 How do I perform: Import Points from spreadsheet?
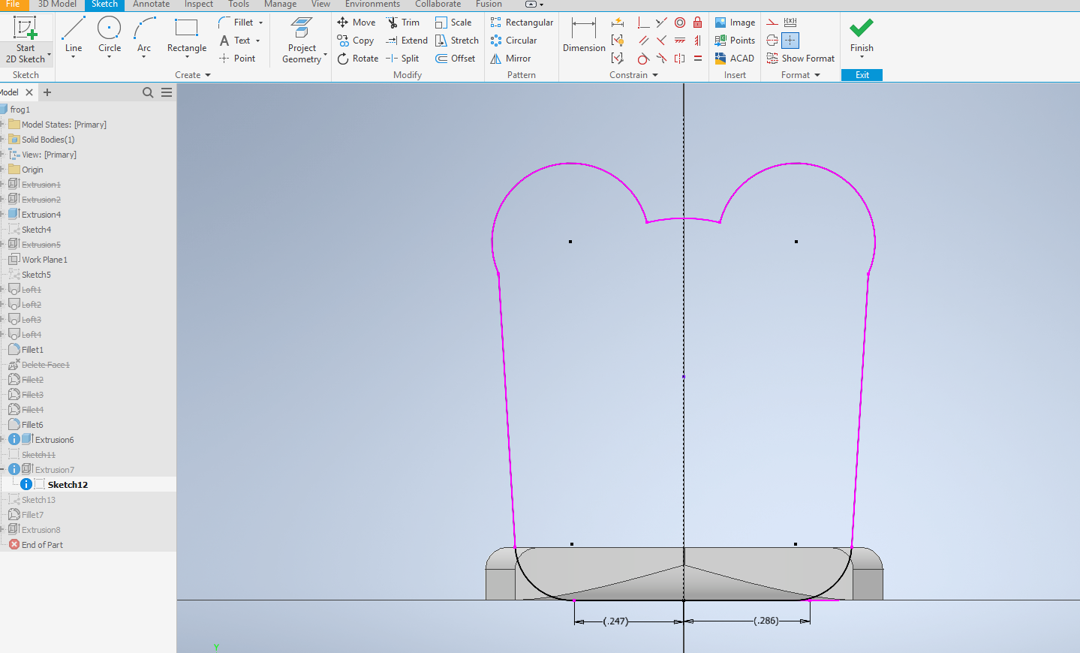[x=735, y=41]
